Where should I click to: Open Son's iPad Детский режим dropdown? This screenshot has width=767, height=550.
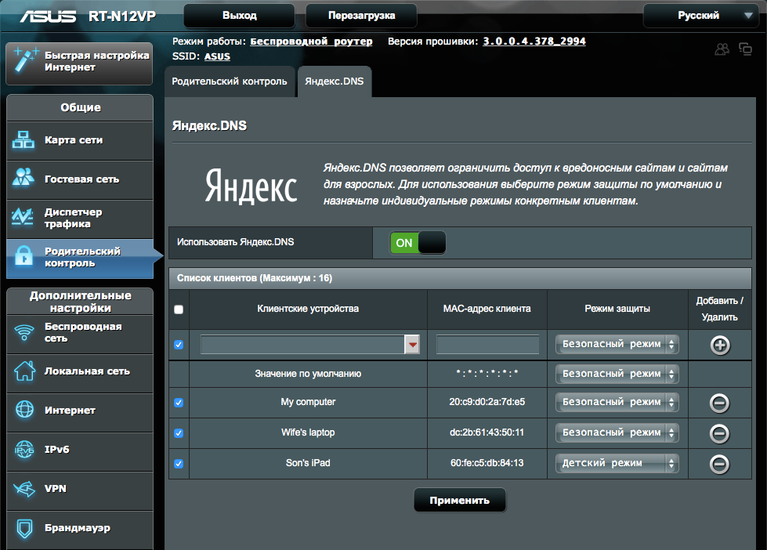click(617, 463)
